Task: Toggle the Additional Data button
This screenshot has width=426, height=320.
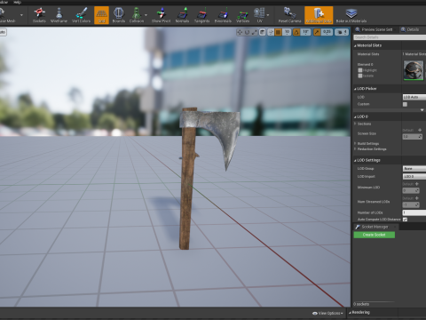Action: [x=319, y=15]
